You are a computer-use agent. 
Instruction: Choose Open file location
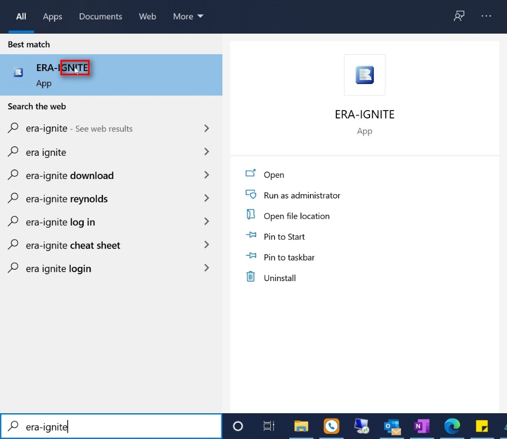click(x=297, y=216)
